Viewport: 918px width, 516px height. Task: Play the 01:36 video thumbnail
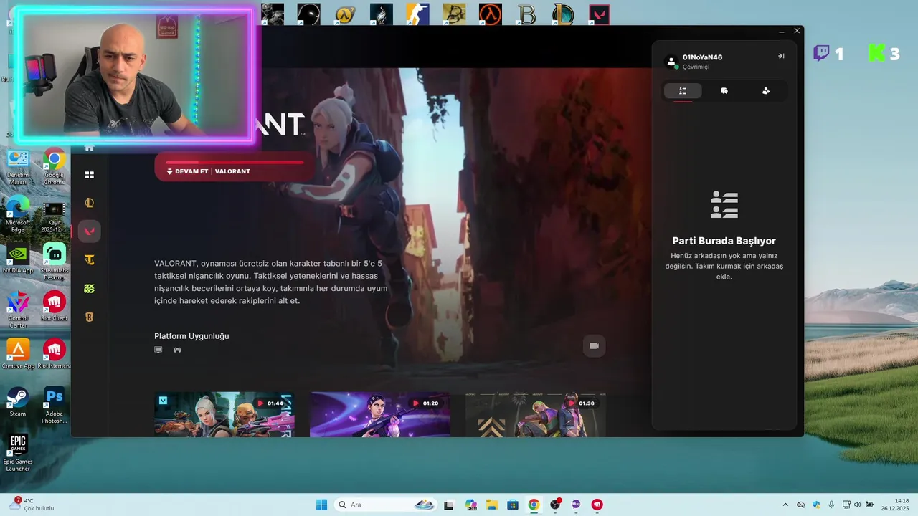[536, 414]
